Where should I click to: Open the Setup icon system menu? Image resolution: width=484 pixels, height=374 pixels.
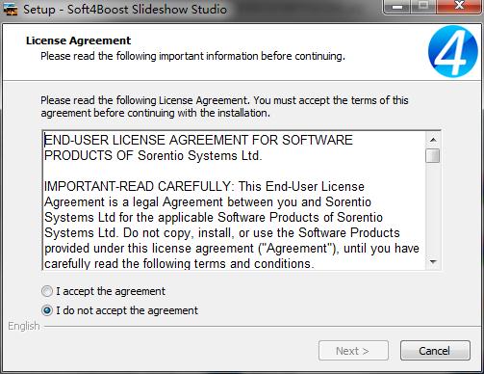11,10
